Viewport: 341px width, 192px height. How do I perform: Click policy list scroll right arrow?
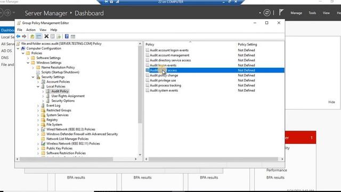pyautogui.click(x=282, y=159)
